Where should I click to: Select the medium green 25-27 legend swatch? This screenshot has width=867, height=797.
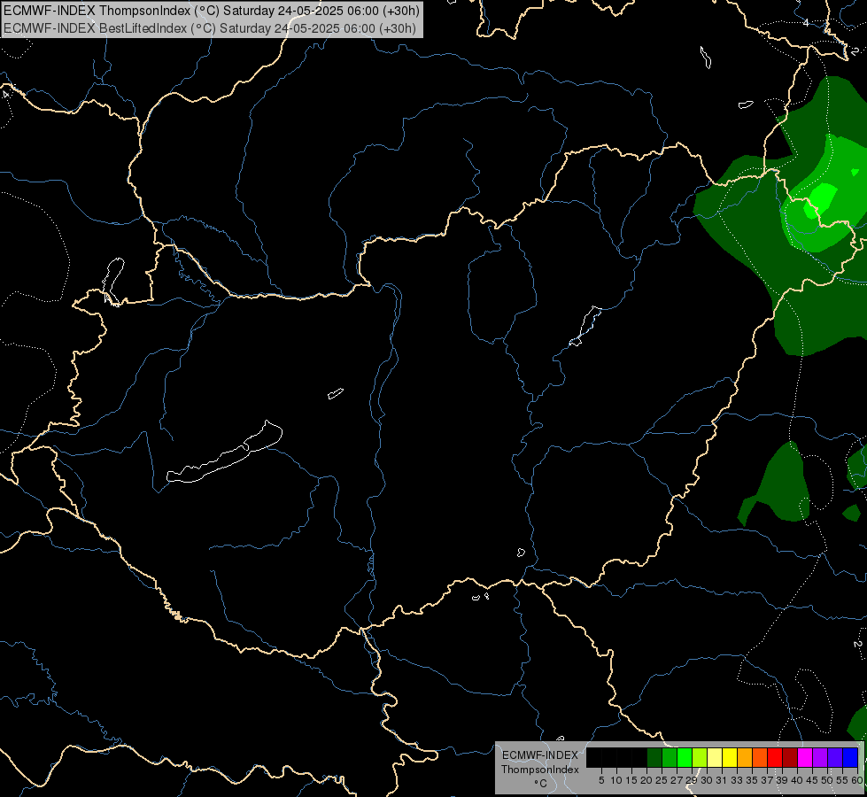[x=670, y=757]
